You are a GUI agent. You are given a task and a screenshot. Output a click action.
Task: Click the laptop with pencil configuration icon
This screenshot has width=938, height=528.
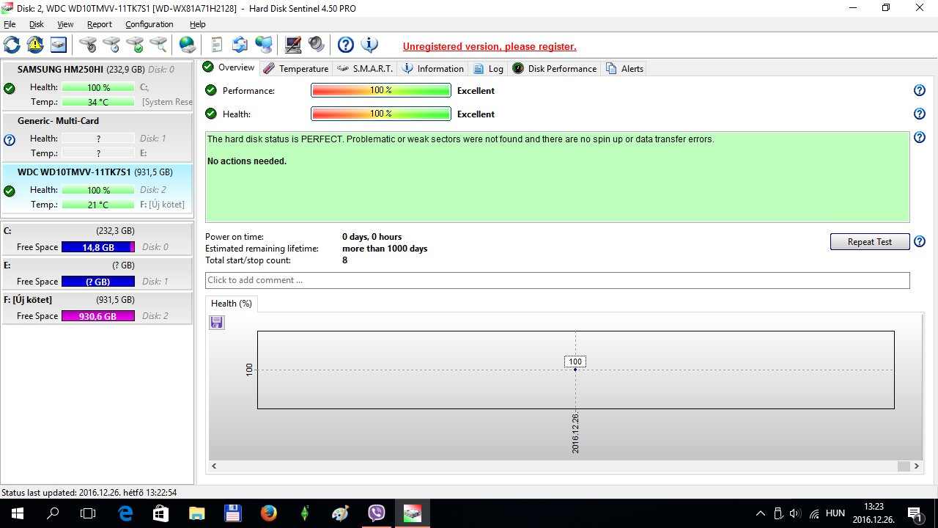click(293, 45)
